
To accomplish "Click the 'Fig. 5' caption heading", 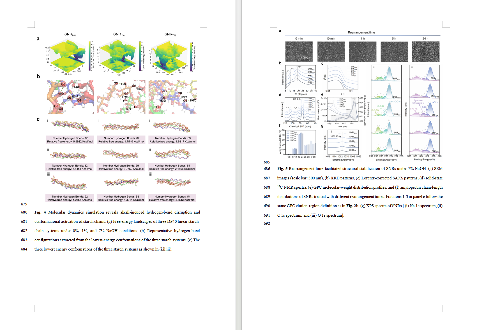I will click(282, 168).
